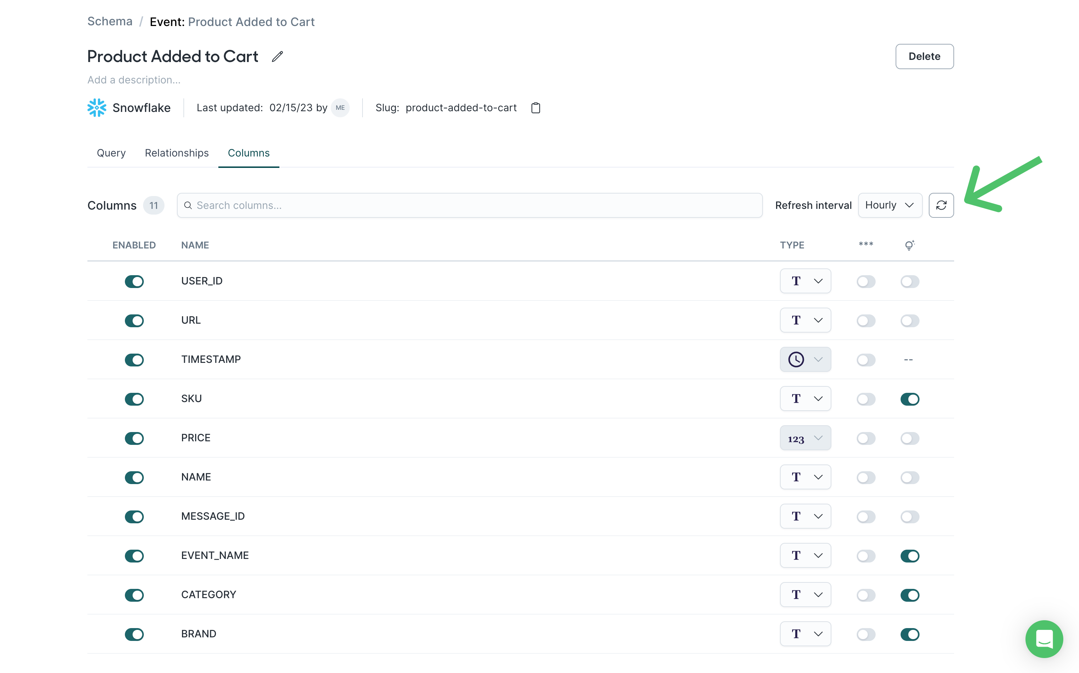Click the Product Added to Cart heading
1079x673 pixels.
(172, 57)
